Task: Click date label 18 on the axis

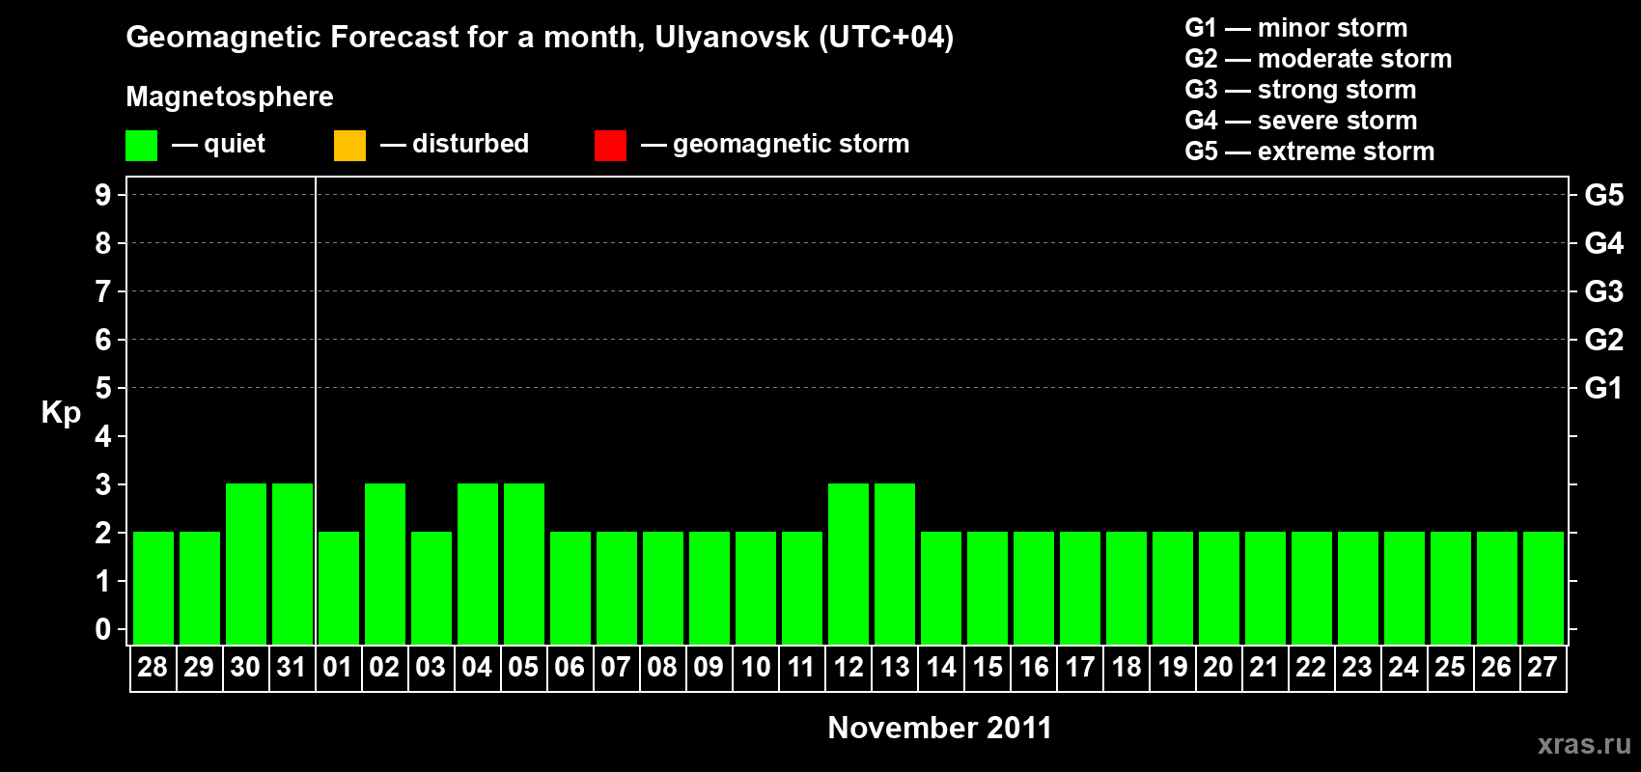Action: (1126, 668)
